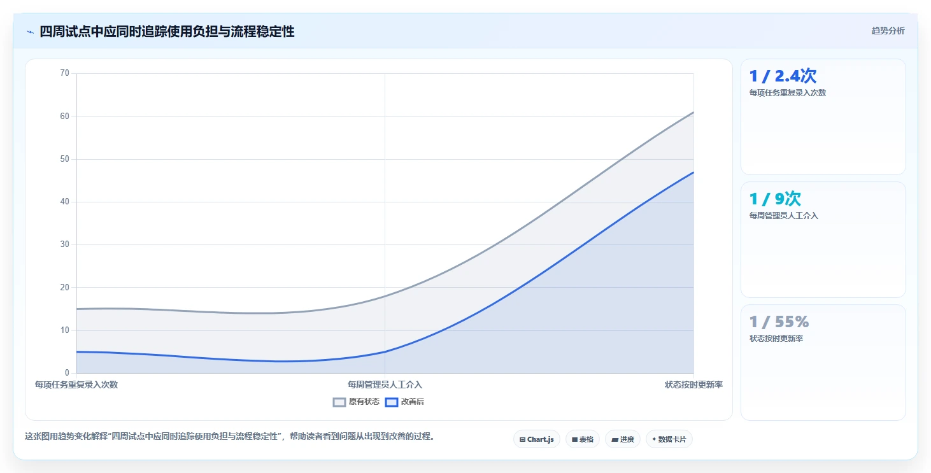Select the Chart.js tag pill
931x473 pixels.
coord(536,439)
